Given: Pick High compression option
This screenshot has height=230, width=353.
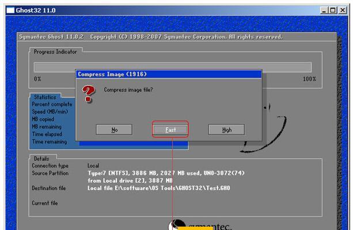Looking at the screenshot, I should click(x=226, y=129).
